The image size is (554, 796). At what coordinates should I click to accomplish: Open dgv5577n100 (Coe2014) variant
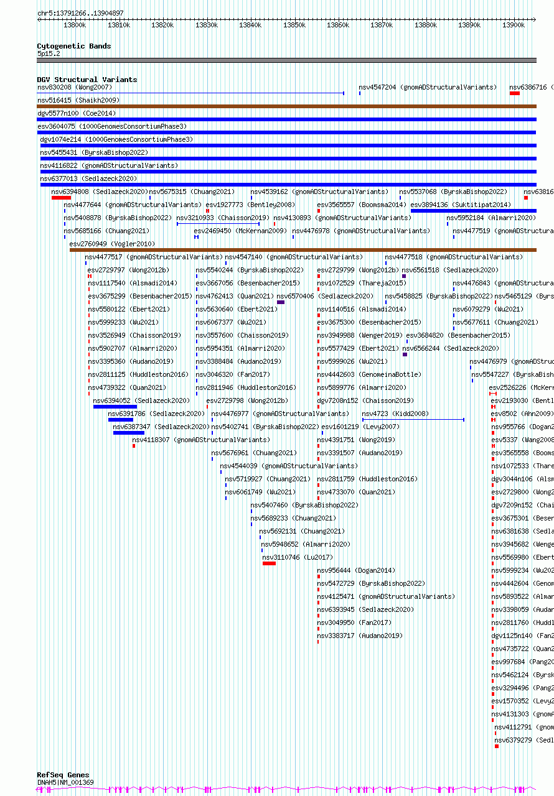pos(77,113)
